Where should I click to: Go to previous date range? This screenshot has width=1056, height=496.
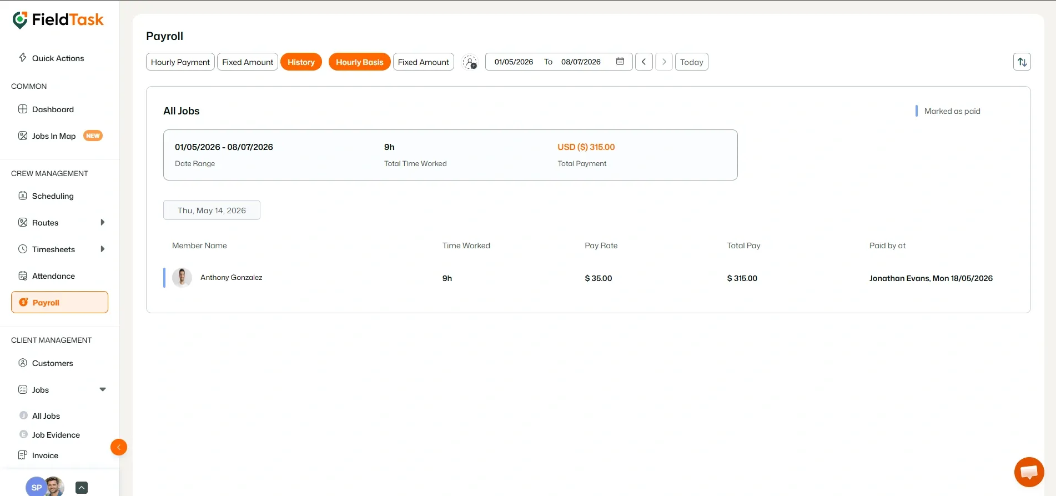click(644, 62)
